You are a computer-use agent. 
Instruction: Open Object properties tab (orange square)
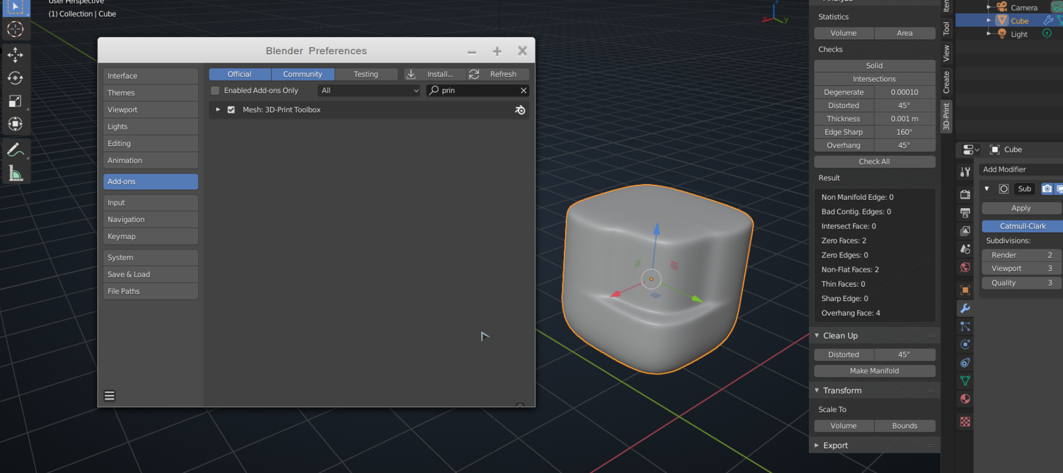965,290
